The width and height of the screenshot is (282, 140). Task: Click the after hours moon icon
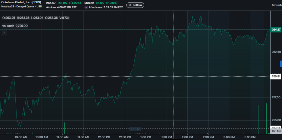pyautogui.click(x=86, y=7)
